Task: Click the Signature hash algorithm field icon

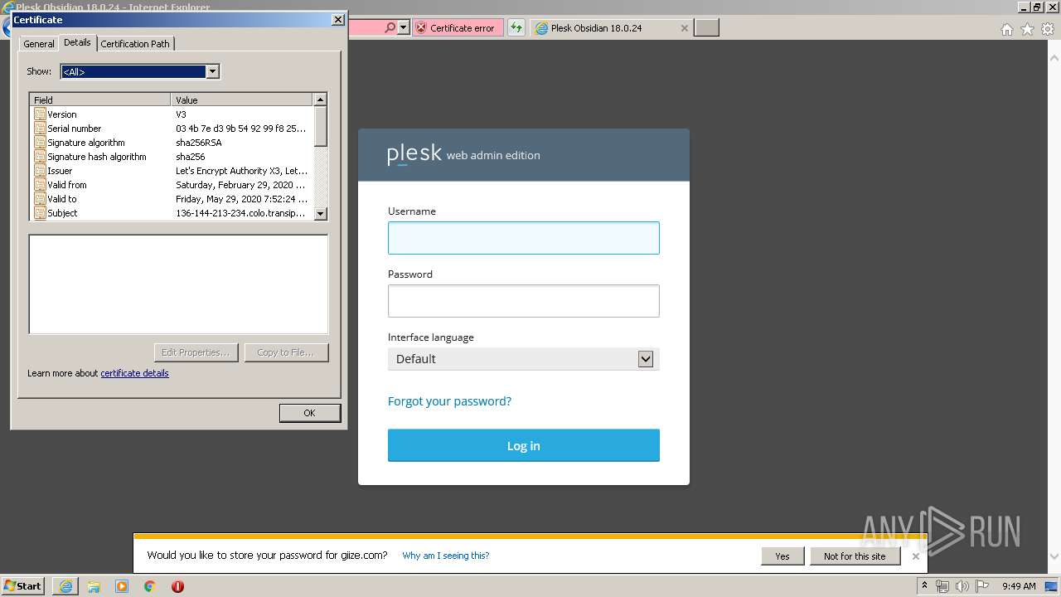Action: tap(40, 157)
